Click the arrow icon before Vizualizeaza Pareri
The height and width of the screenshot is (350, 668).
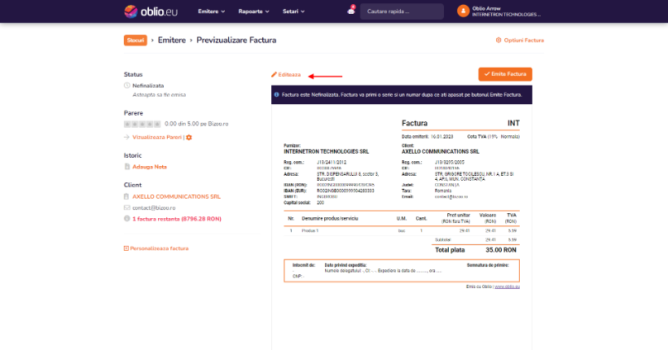point(126,137)
